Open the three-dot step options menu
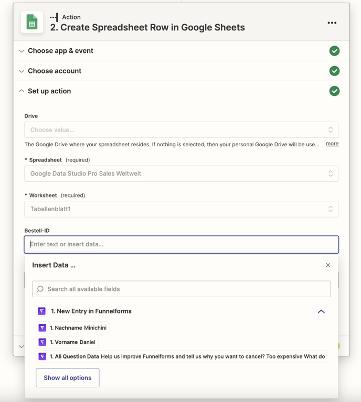 [x=332, y=23]
